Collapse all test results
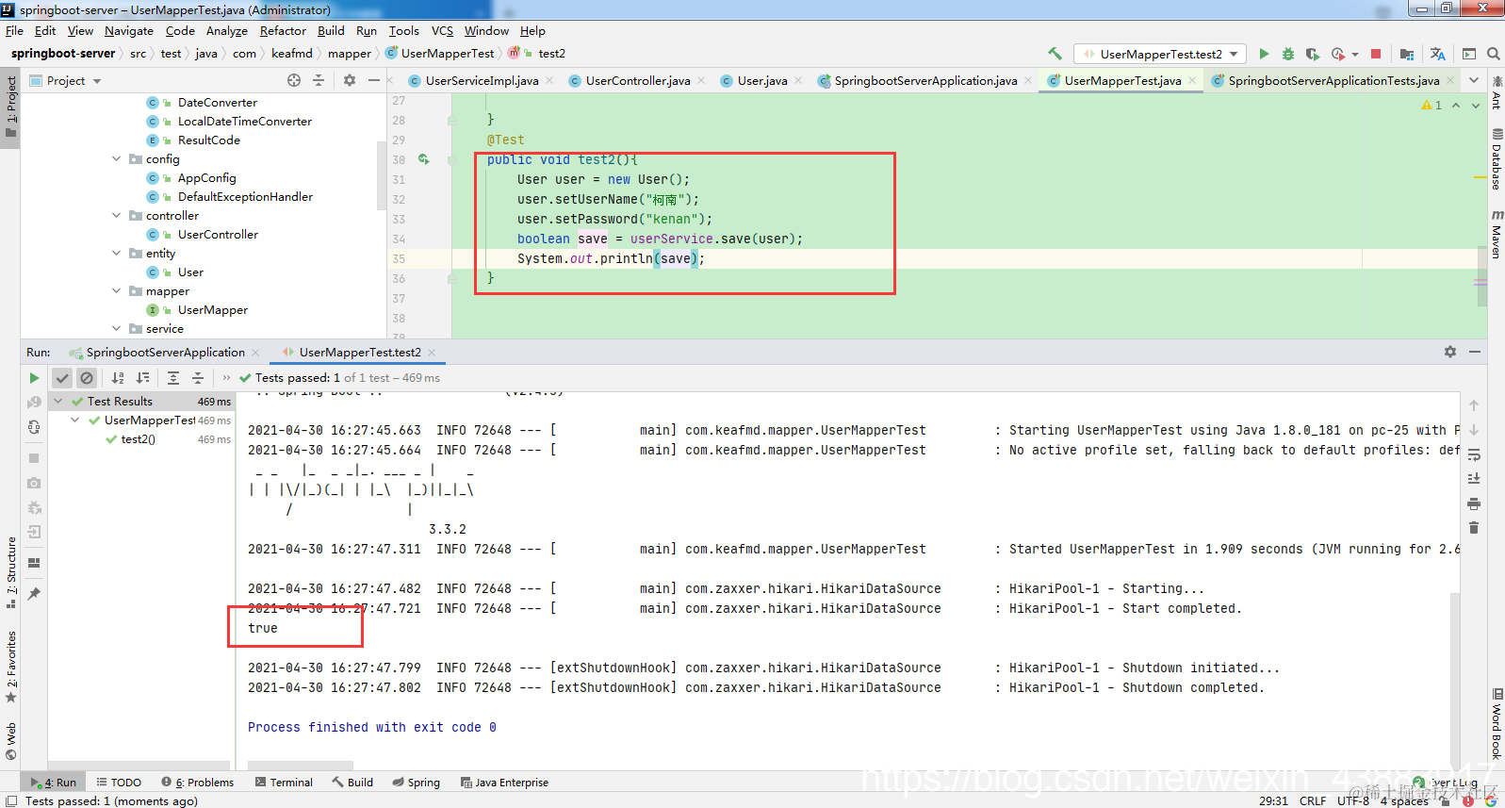Image resolution: width=1505 pixels, height=808 pixels. [x=198, y=378]
